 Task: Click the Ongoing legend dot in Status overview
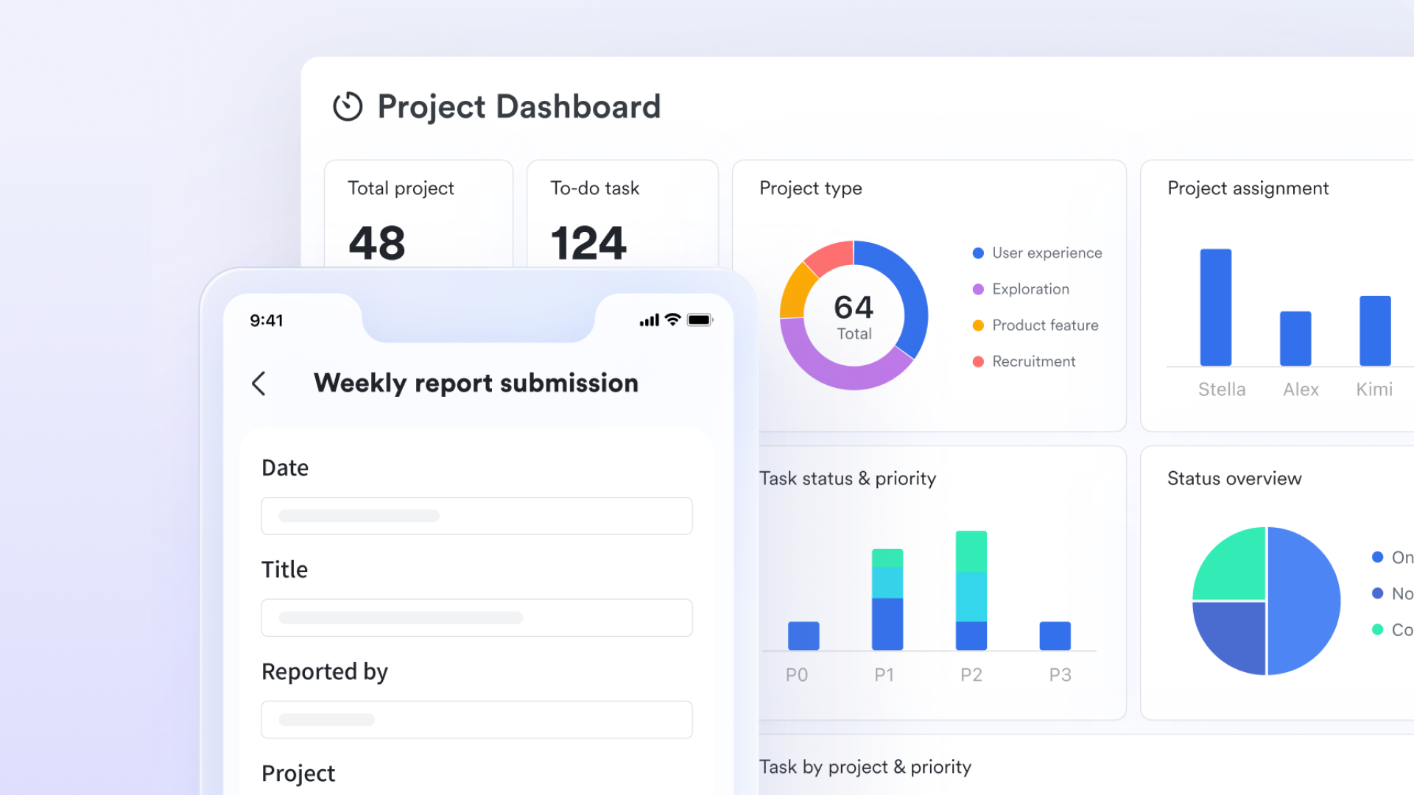1377,557
